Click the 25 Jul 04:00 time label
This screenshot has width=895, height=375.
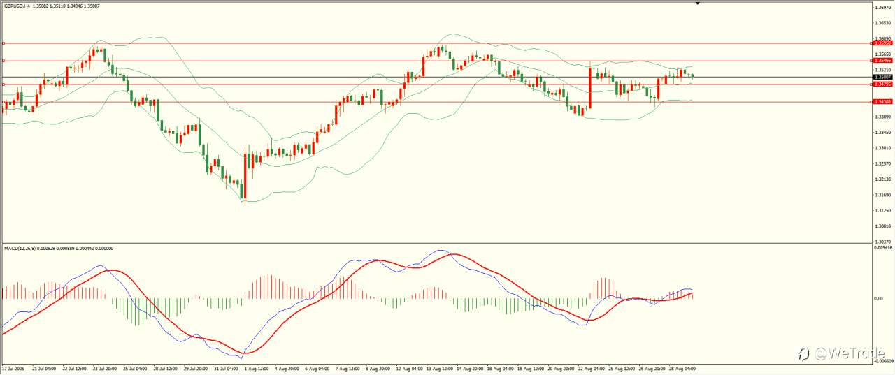tap(135, 367)
